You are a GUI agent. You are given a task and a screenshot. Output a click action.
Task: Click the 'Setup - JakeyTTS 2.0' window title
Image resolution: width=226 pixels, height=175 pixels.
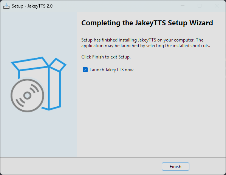(x=32, y=6)
